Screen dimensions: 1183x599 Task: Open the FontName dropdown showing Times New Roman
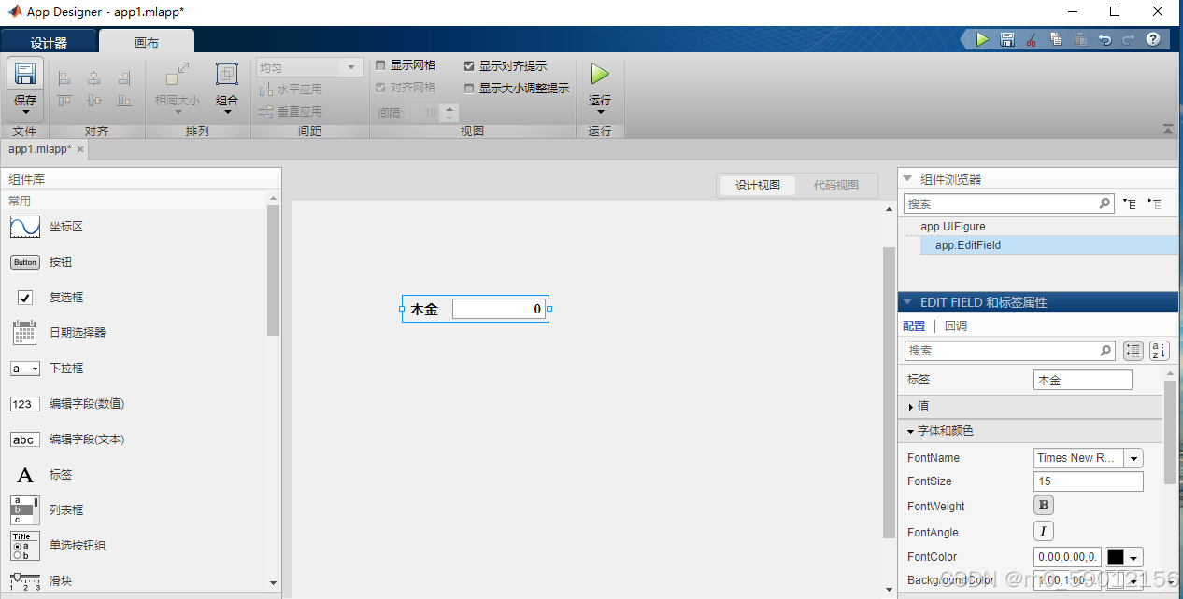tap(1133, 458)
